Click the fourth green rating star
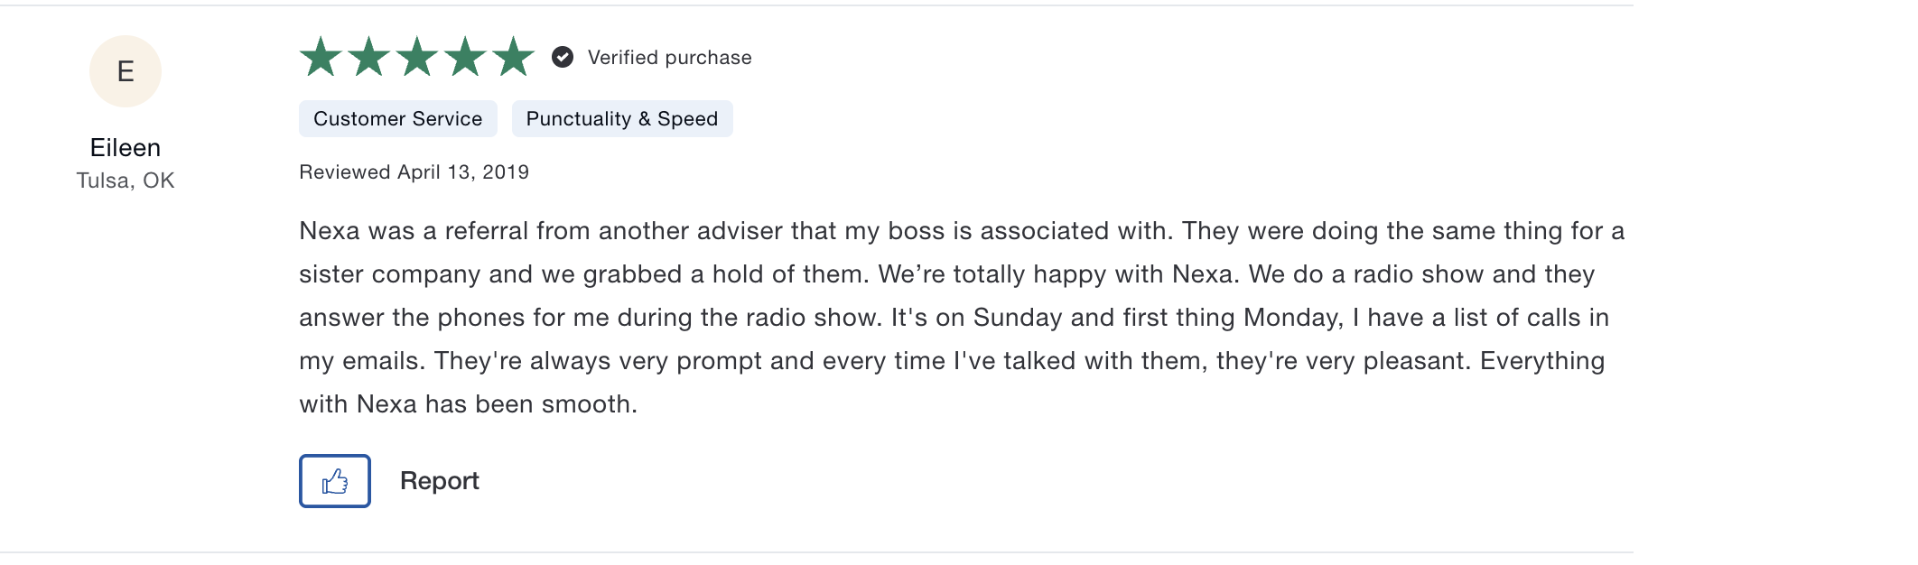 coord(465,57)
